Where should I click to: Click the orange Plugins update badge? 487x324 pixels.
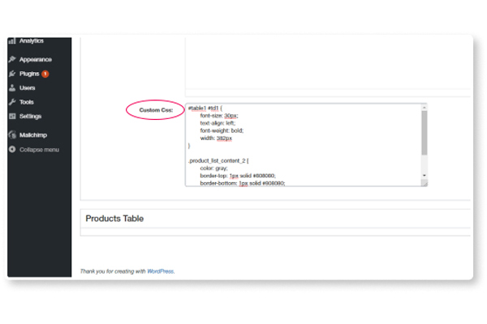pos(45,74)
